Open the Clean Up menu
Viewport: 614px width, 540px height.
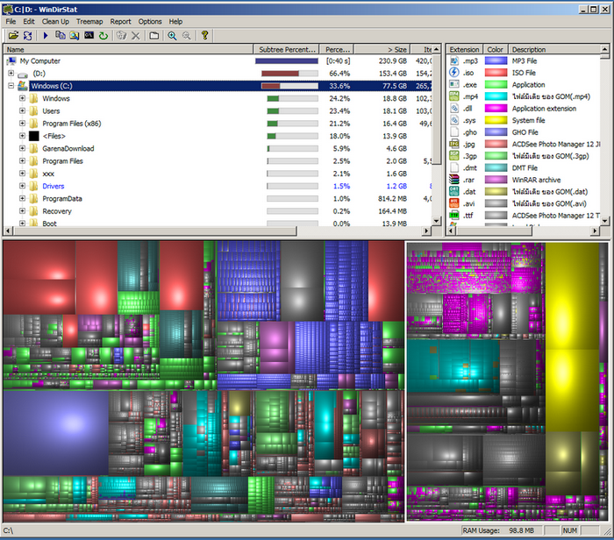tap(55, 21)
